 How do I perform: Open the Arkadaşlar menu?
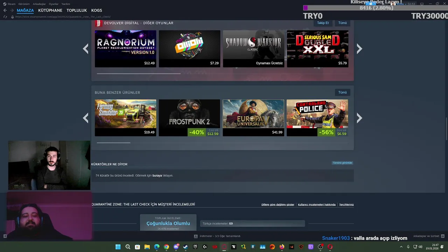pyautogui.click(x=39, y=4)
